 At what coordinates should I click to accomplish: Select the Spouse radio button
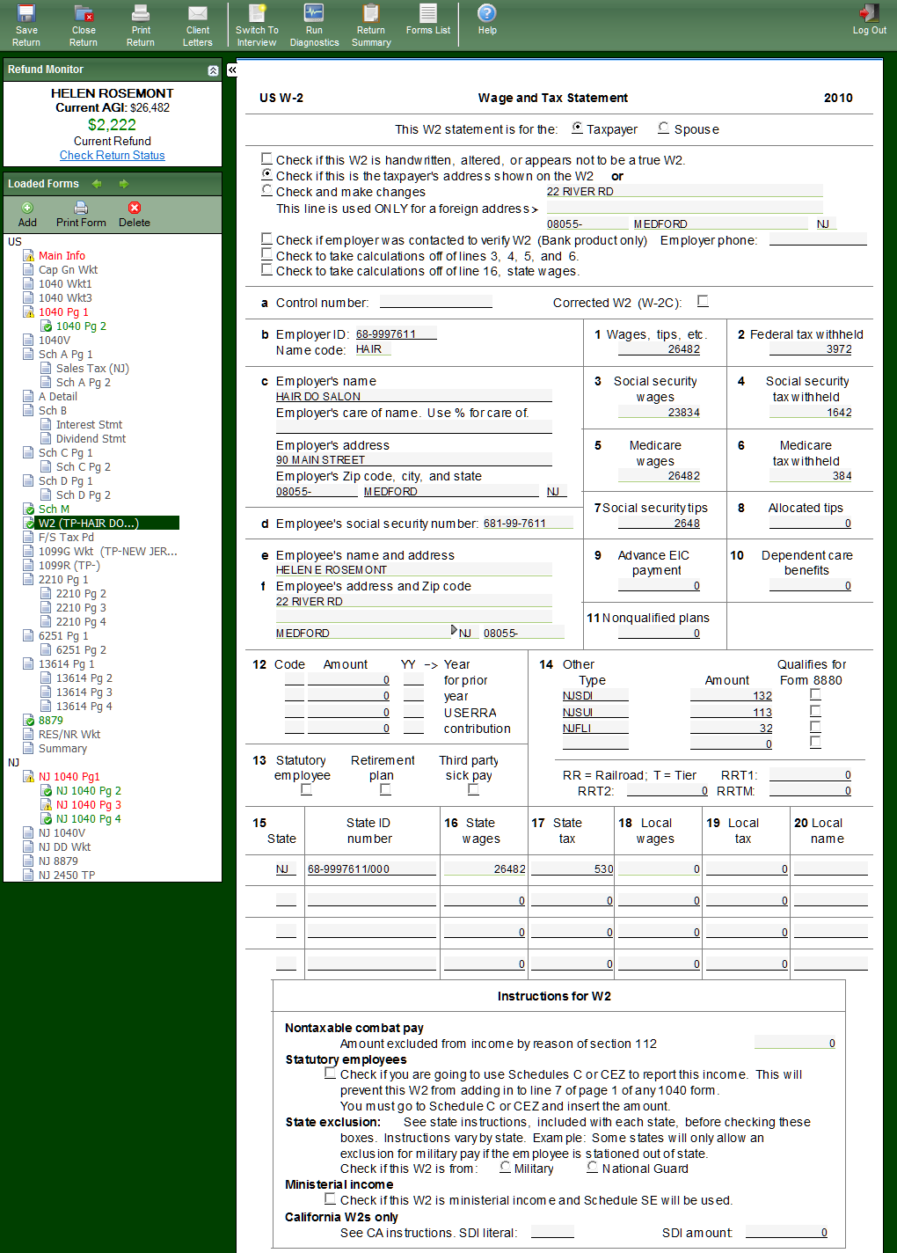664,128
